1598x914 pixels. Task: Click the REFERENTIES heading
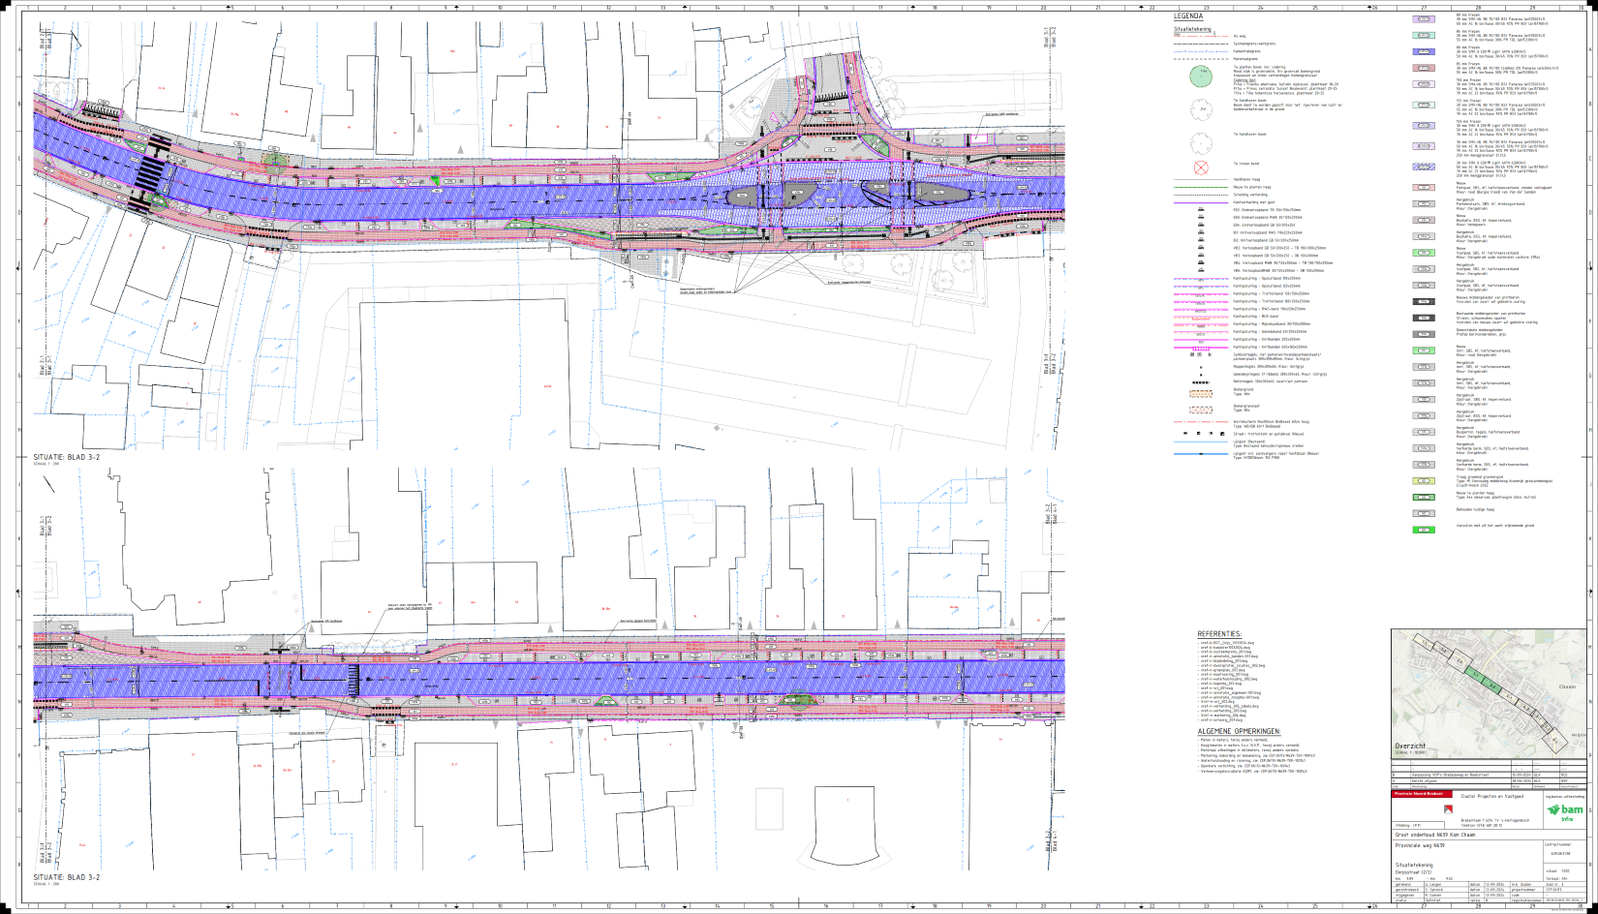tap(1219, 634)
